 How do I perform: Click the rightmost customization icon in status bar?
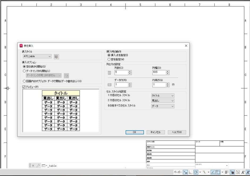point(248,172)
